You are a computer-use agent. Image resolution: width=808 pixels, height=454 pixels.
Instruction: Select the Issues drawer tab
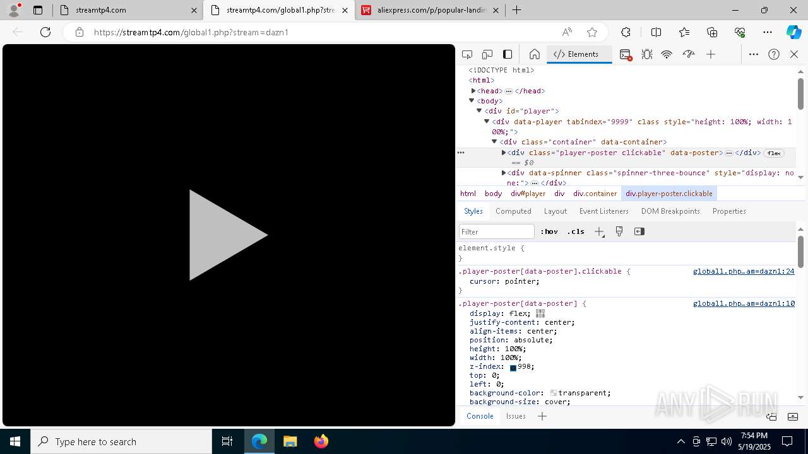pyautogui.click(x=516, y=416)
